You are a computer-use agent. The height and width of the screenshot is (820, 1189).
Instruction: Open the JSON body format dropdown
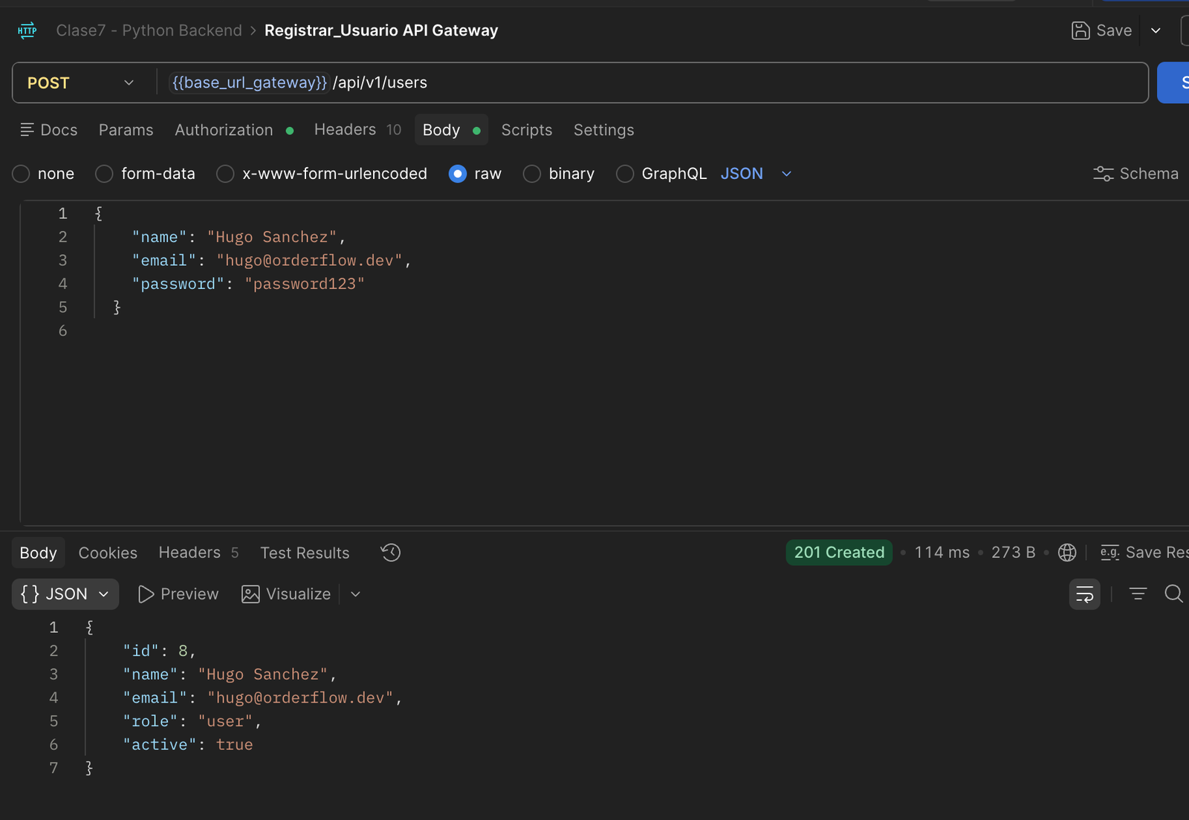click(x=756, y=174)
